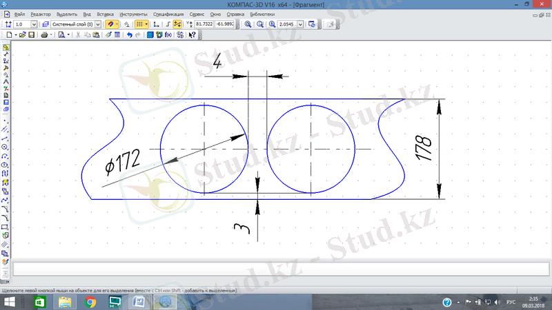This screenshot has height=310, width=552.
Task: Click the Refresh image icon
Action: point(312,24)
